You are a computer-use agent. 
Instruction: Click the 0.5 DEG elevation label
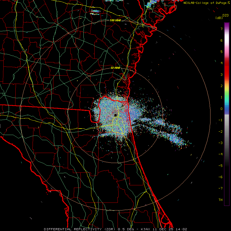tap(126, 229)
